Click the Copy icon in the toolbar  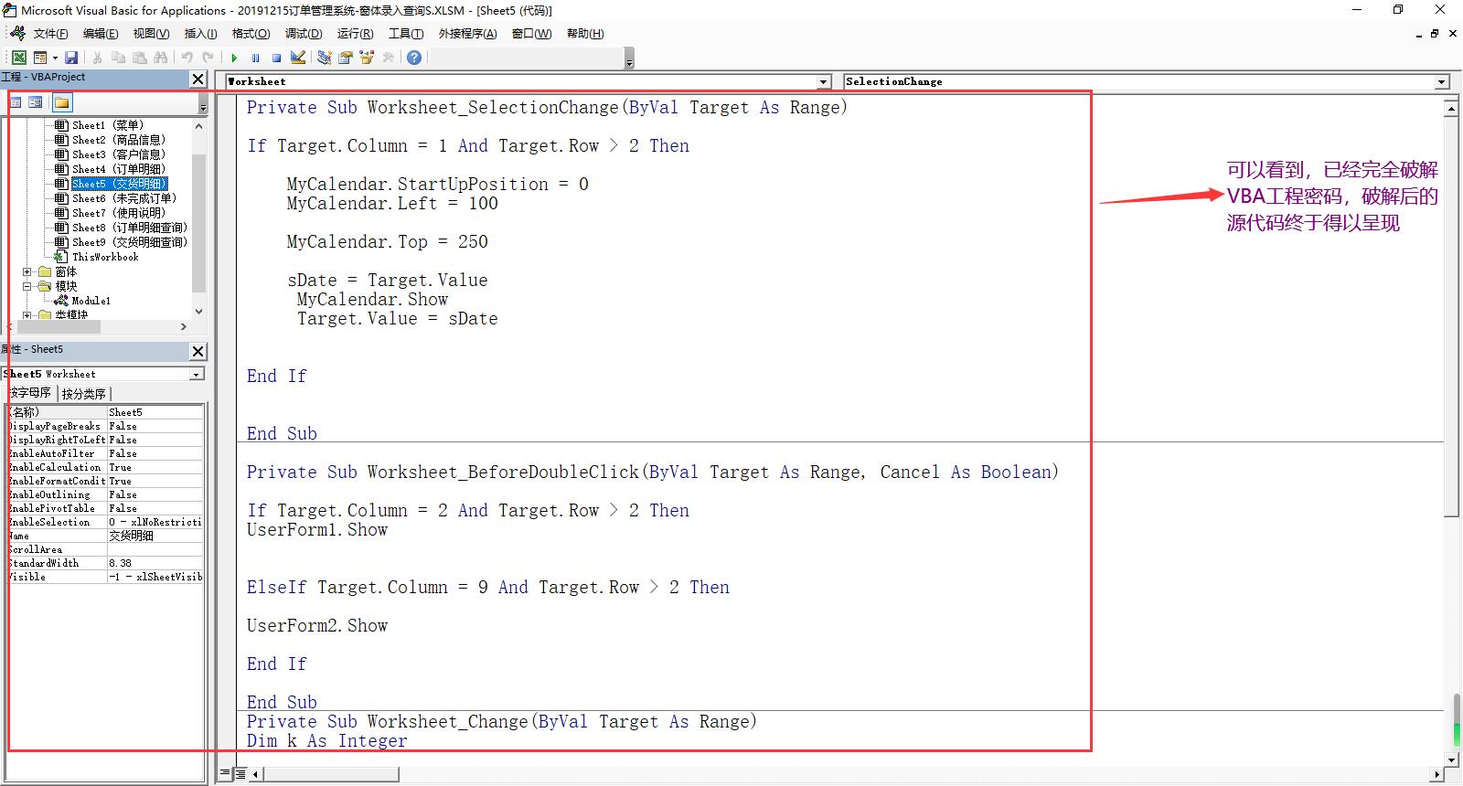coord(118,58)
